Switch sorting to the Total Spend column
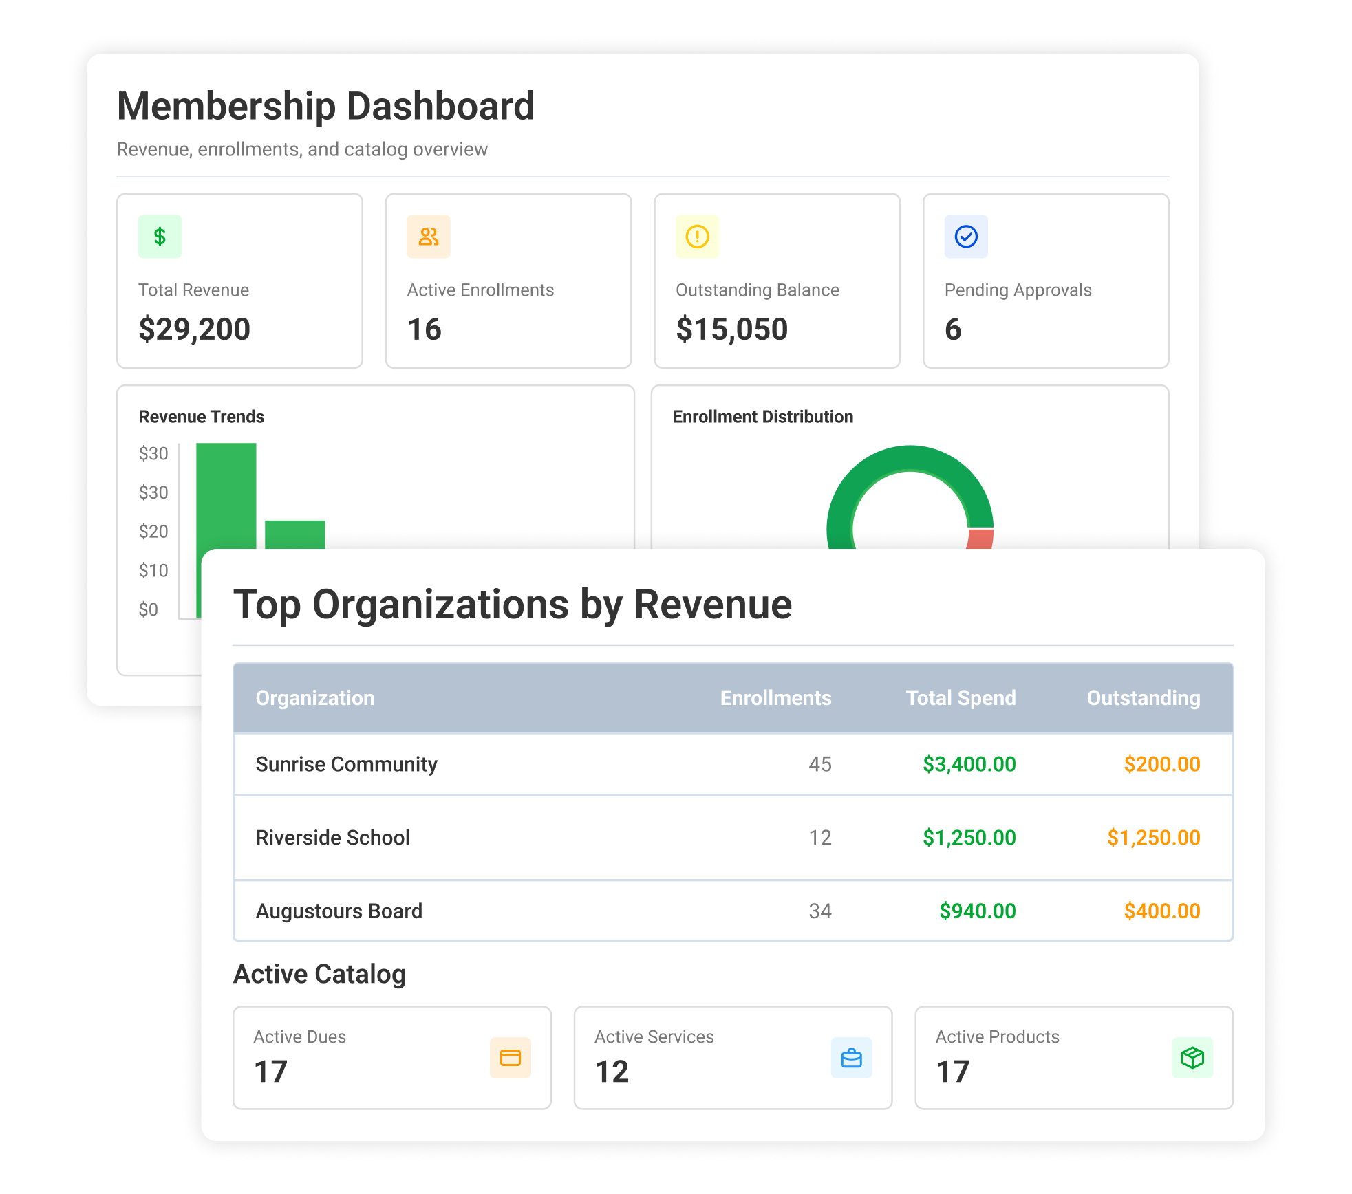1352x1194 pixels. pyautogui.click(x=960, y=697)
